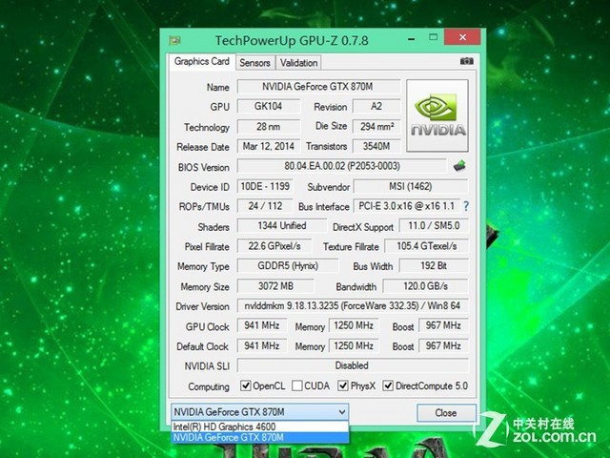The height and width of the screenshot is (458, 610).
Task: Minimize the GPU-Z window
Action: 411,38
